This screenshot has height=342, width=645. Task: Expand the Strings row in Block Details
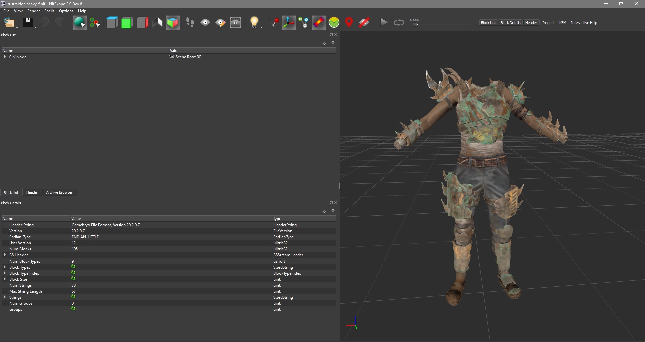pyautogui.click(x=5, y=297)
